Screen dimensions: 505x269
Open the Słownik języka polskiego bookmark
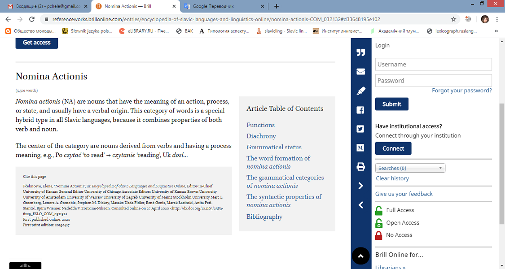pyautogui.click(x=87, y=31)
